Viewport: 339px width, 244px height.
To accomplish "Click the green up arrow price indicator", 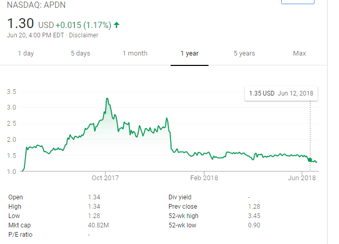I will (x=116, y=24).
